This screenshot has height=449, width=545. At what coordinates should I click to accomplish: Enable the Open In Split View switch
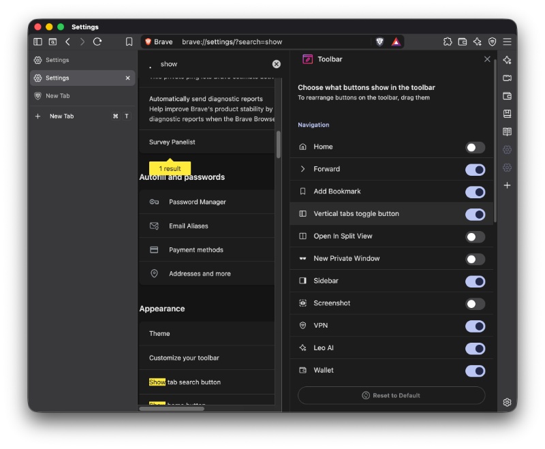pyautogui.click(x=475, y=236)
